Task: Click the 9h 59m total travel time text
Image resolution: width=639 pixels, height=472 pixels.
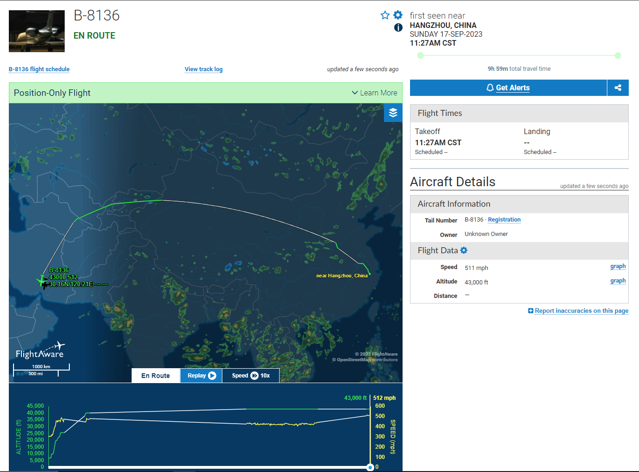Action: (x=519, y=68)
